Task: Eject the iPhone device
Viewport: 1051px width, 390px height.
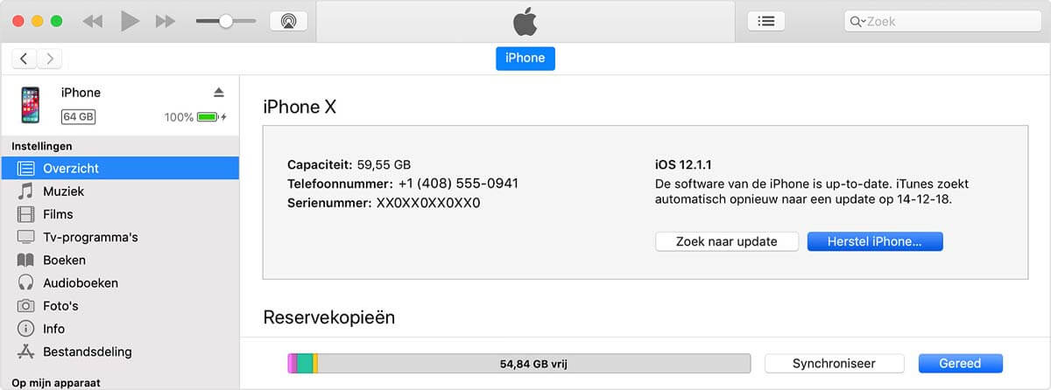Action: pyautogui.click(x=219, y=93)
